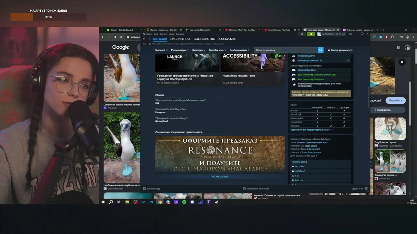Open Steam notifications via the green bell
The image size is (417, 234).
tap(311, 34)
